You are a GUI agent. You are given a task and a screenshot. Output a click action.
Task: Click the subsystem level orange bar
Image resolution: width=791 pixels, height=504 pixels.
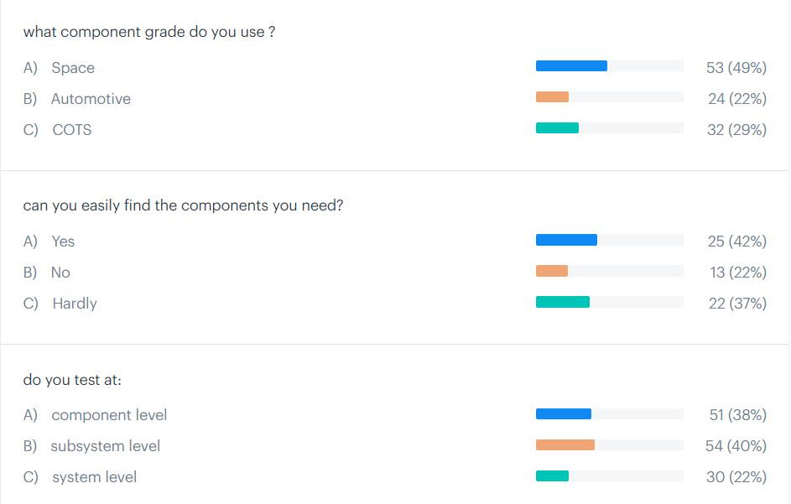565,444
